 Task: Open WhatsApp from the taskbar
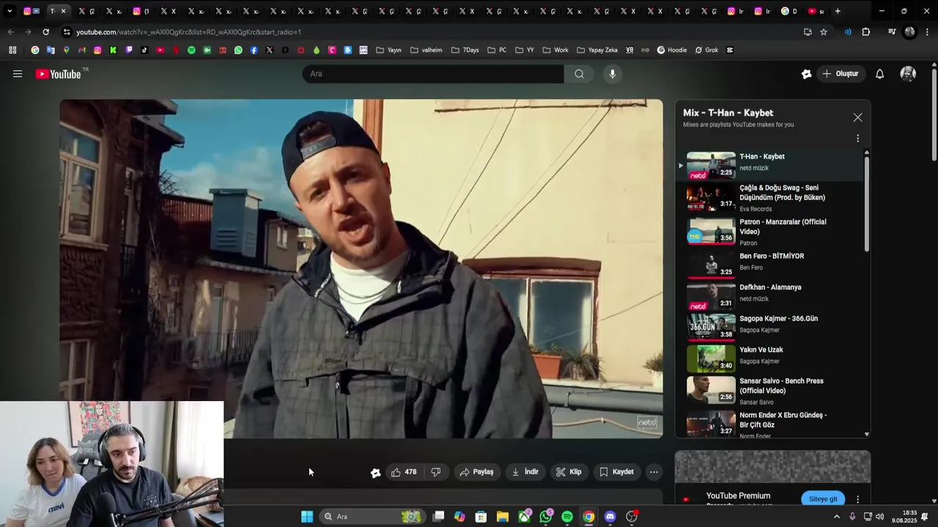[x=546, y=517]
